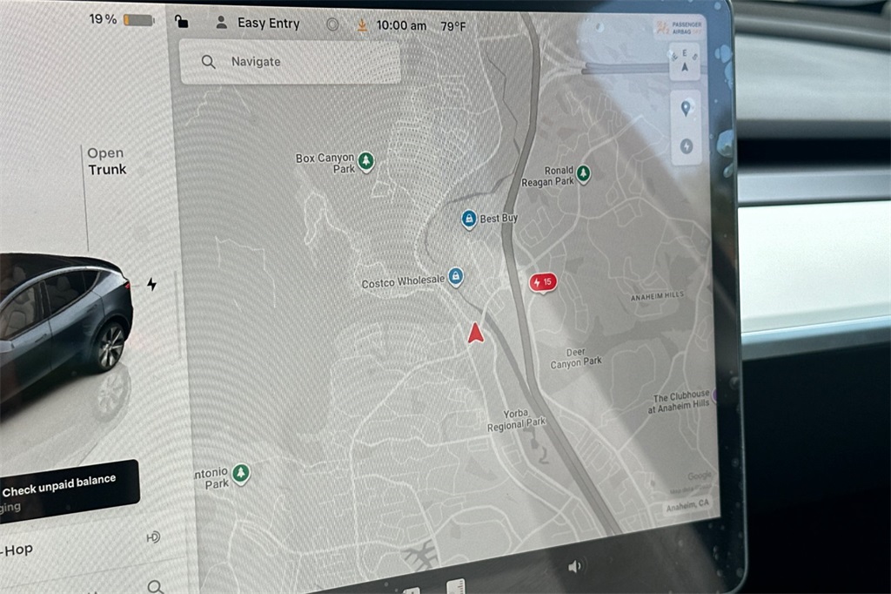Open the driver profile person icon
The width and height of the screenshot is (891, 594).
222,23
